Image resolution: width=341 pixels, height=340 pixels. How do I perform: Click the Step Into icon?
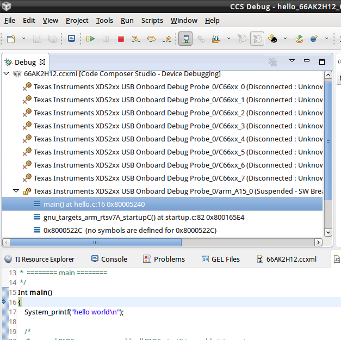click(136, 39)
